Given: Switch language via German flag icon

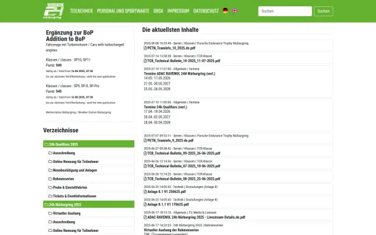Looking at the screenshot, I should (x=226, y=11).
